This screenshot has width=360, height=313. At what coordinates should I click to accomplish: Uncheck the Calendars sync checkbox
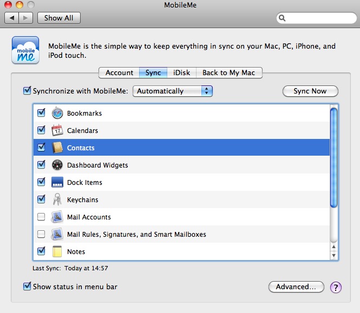point(41,130)
